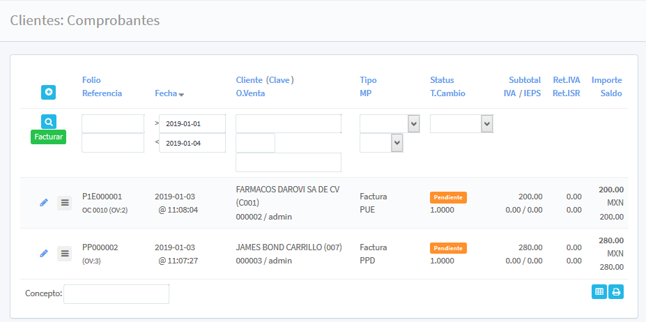Open the hamburger menu for P1E000001
Screen dimensions: 646x322
tap(64, 203)
